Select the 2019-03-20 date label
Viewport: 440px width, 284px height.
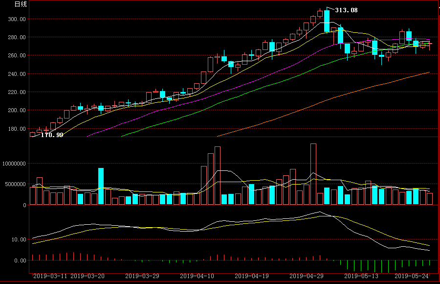(x=88, y=276)
